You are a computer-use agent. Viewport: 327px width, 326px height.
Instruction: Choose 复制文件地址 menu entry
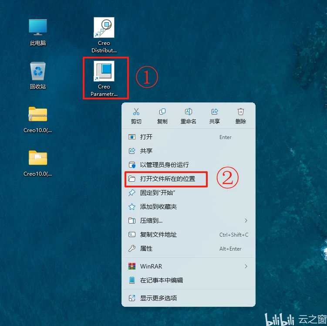(x=189, y=234)
